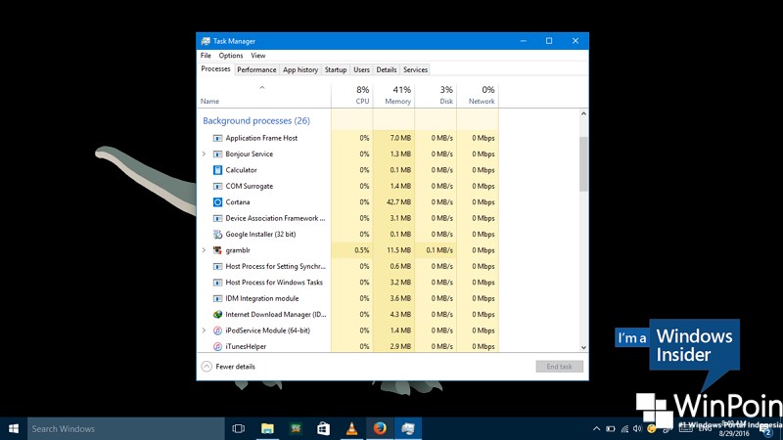
Task: Switch to Firefox on the taskbar
Action: 380,428
